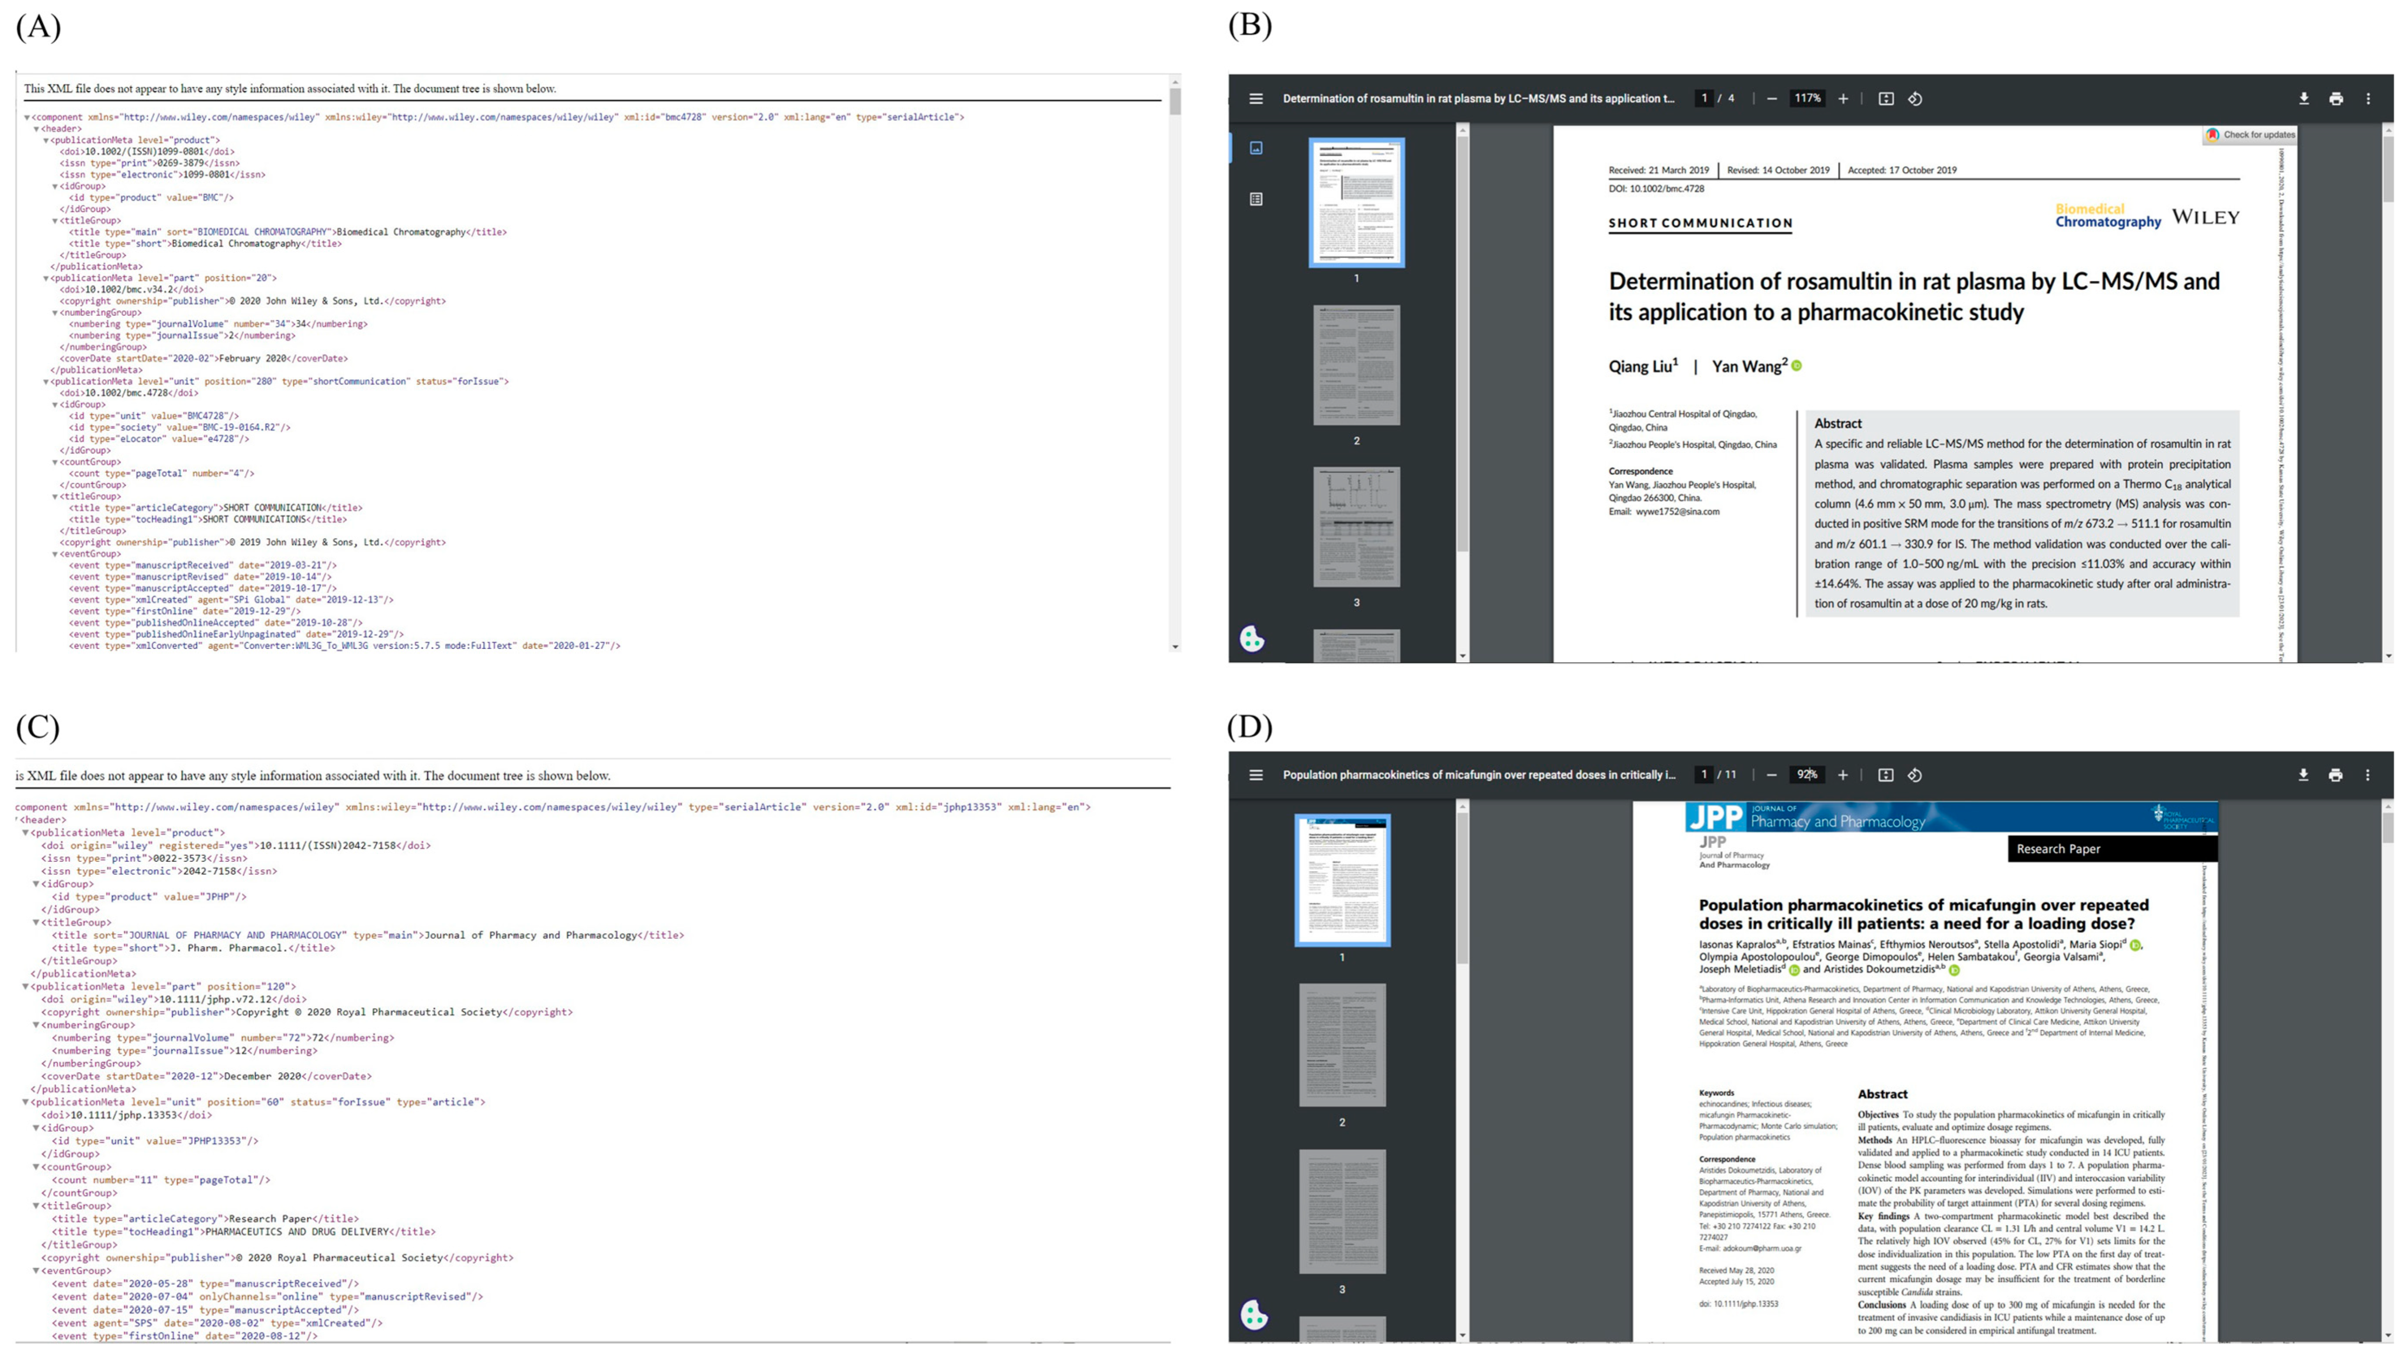Zoom in on the 117% PDF viewer

click(1843, 99)
